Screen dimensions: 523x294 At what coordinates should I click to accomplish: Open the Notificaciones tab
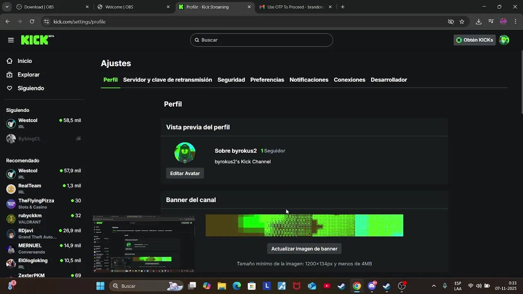pos(309,80)
